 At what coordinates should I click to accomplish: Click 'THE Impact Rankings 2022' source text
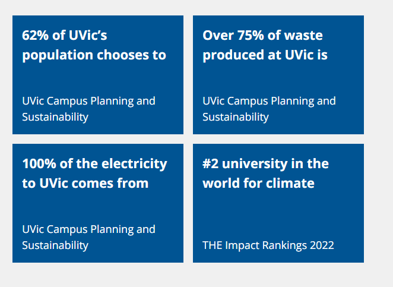tap(268, 245)
